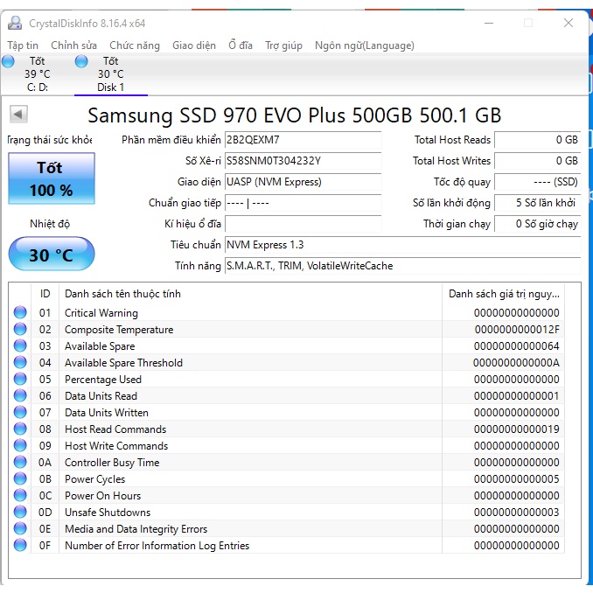The image size is (593, 593).
Task: Click the Số Xê-ri serial number field
Action: pos(303,161)
